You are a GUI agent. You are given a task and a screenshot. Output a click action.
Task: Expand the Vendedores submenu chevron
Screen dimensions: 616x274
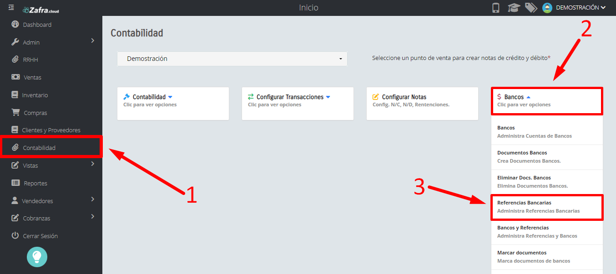[x=93, y=199]
